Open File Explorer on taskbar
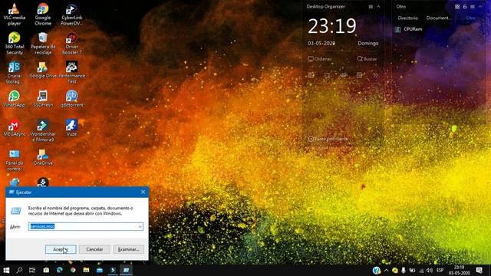Viewport: 491px width, 276px height. click(x=86, y=270)
